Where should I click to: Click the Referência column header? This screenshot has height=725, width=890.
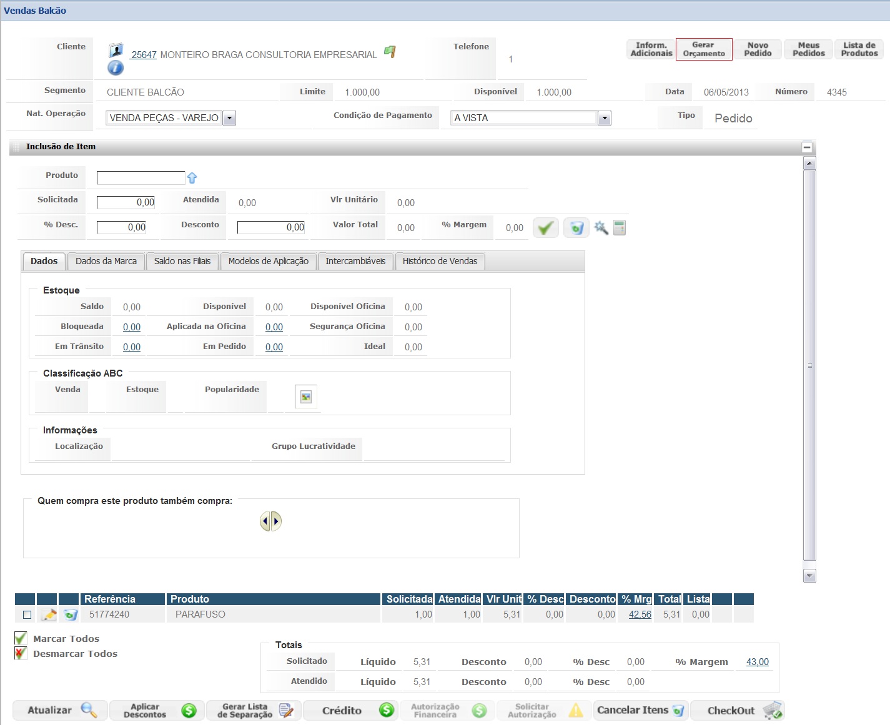click(x=123, y=599)
